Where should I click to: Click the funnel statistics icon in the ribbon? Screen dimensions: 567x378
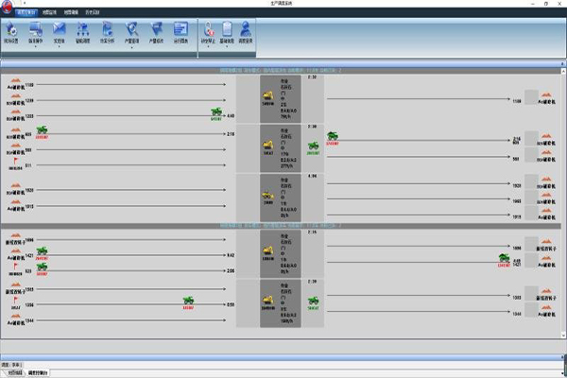156,29
